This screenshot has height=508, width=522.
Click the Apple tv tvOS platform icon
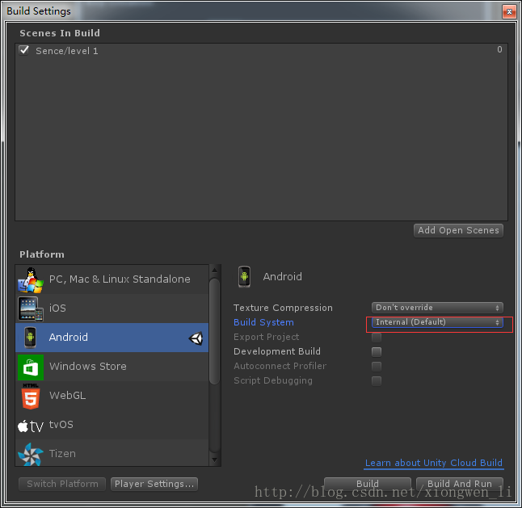tap(31, 426)
